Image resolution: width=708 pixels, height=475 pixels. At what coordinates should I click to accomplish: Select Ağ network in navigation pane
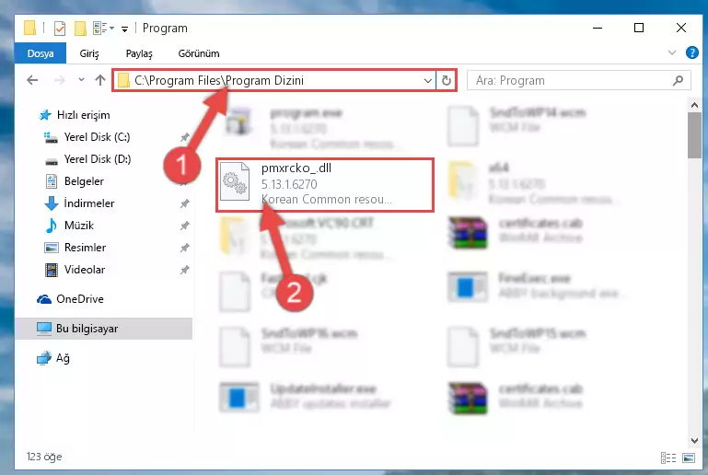(63, 358)
